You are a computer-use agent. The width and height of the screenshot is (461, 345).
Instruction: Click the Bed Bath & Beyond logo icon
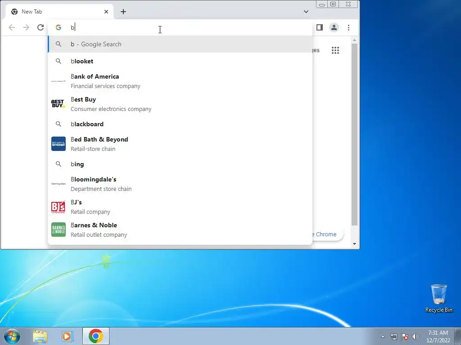(59, 144)
